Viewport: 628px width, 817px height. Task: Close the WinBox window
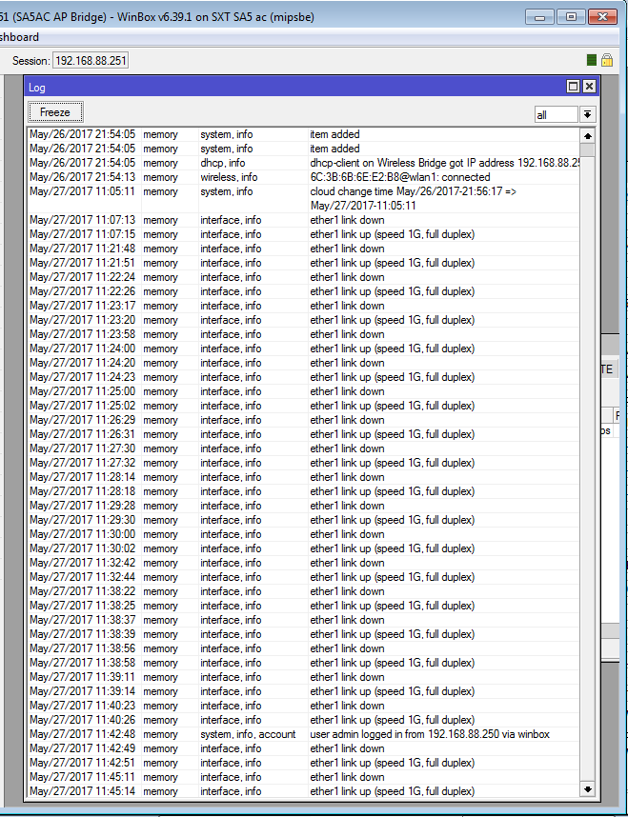602,17
